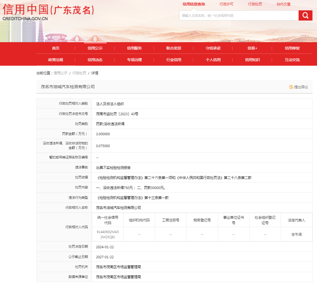Follow the 行政处罚 breadcrumb link
The image size is (317, 285).
coord(79,73)
